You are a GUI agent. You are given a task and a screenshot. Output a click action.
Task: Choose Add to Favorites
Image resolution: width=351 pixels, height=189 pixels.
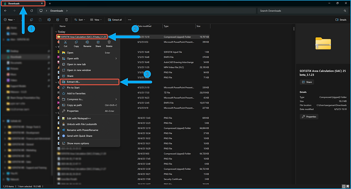(x=90, y=93)
